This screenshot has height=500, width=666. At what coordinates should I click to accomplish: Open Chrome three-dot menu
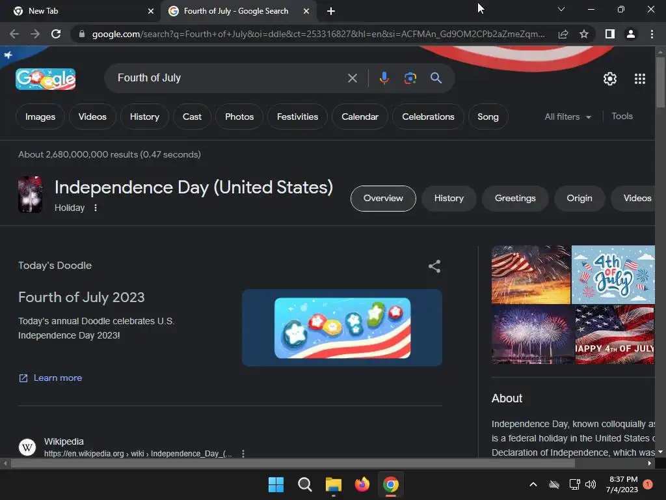pyautogui.click(x=652, y=34)
